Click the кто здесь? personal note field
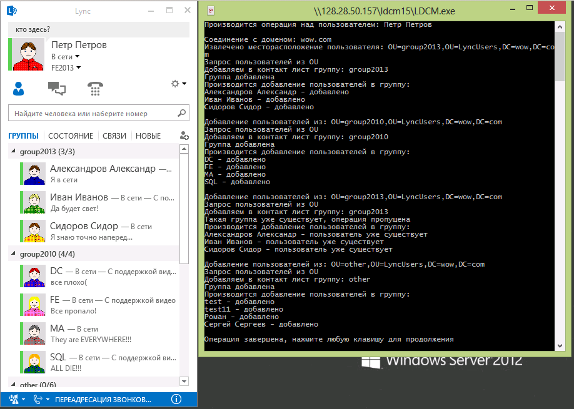 point(99,29)
